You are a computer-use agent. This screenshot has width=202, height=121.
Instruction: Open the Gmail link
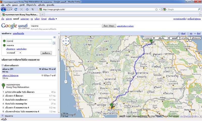44,19
